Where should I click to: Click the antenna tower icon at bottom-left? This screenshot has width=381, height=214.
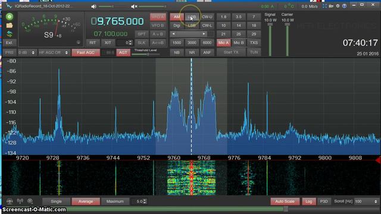(20, 201)
